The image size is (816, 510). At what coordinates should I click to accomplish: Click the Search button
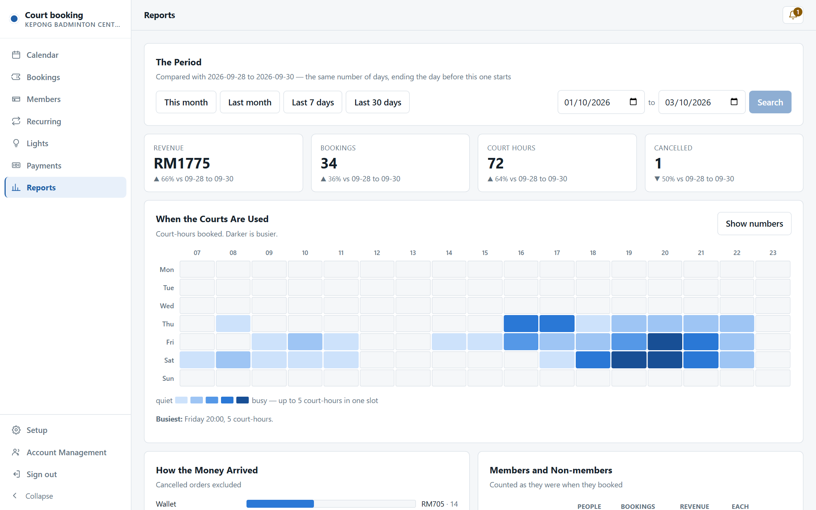(770, 102)
